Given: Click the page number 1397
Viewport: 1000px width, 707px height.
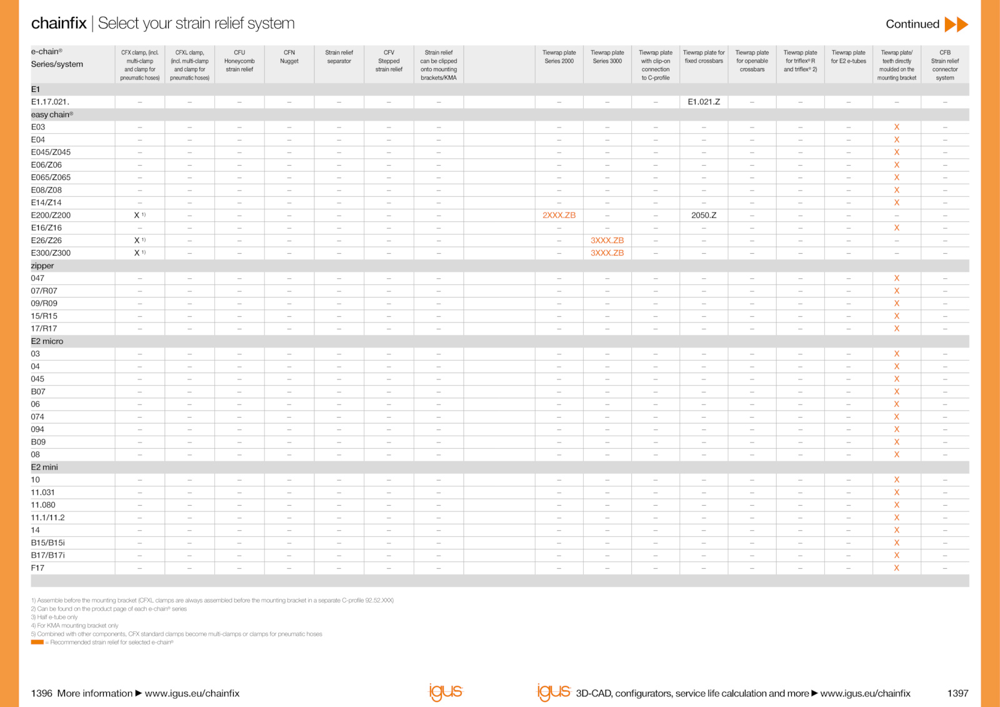Looking at the screenshot, I should [957, 693].
